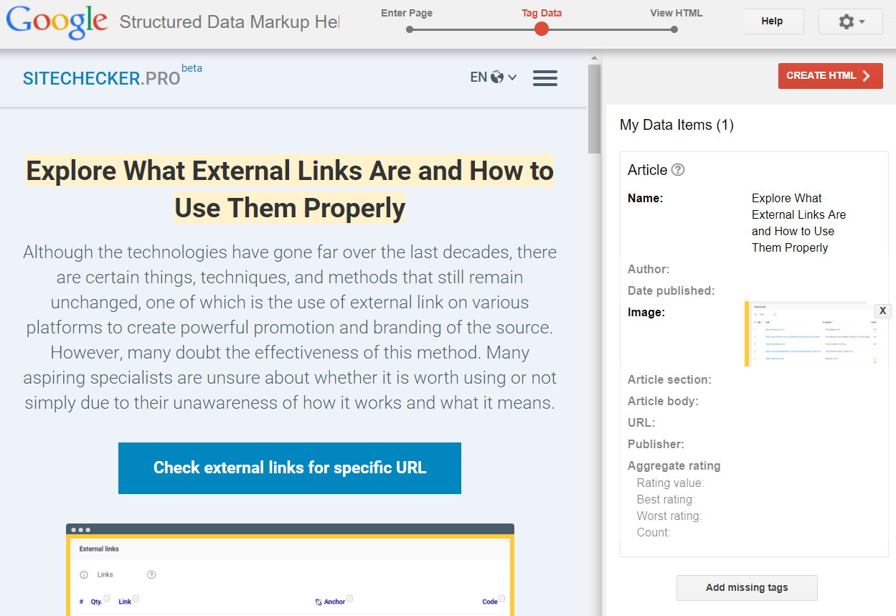
Task: Click the View HTML progress dot
Action: 674,29
